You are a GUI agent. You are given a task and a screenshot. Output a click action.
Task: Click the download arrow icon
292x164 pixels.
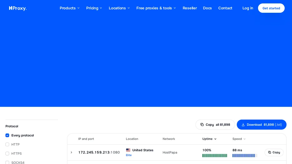click(x=243, y=124)
